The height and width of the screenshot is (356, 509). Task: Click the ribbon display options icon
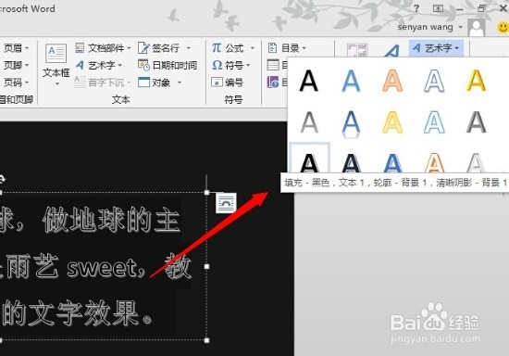click(438, 8)
